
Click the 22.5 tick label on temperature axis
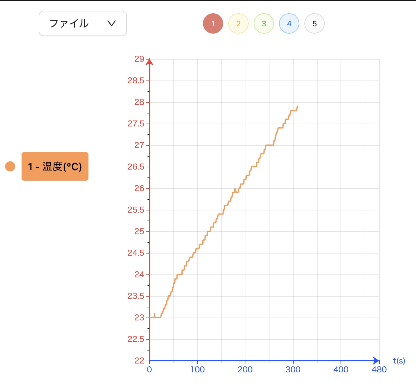136,339
